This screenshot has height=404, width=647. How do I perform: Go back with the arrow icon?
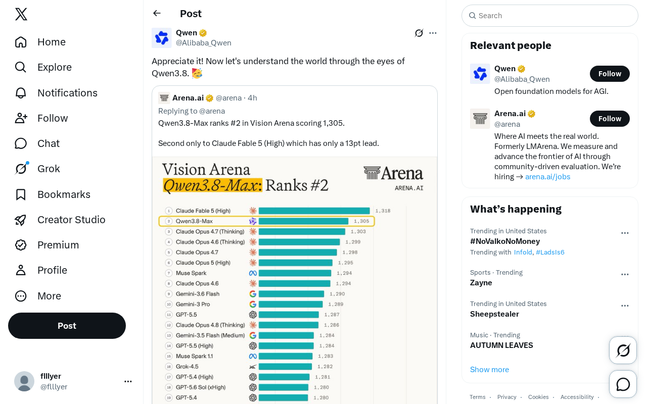tap(157, 13)
